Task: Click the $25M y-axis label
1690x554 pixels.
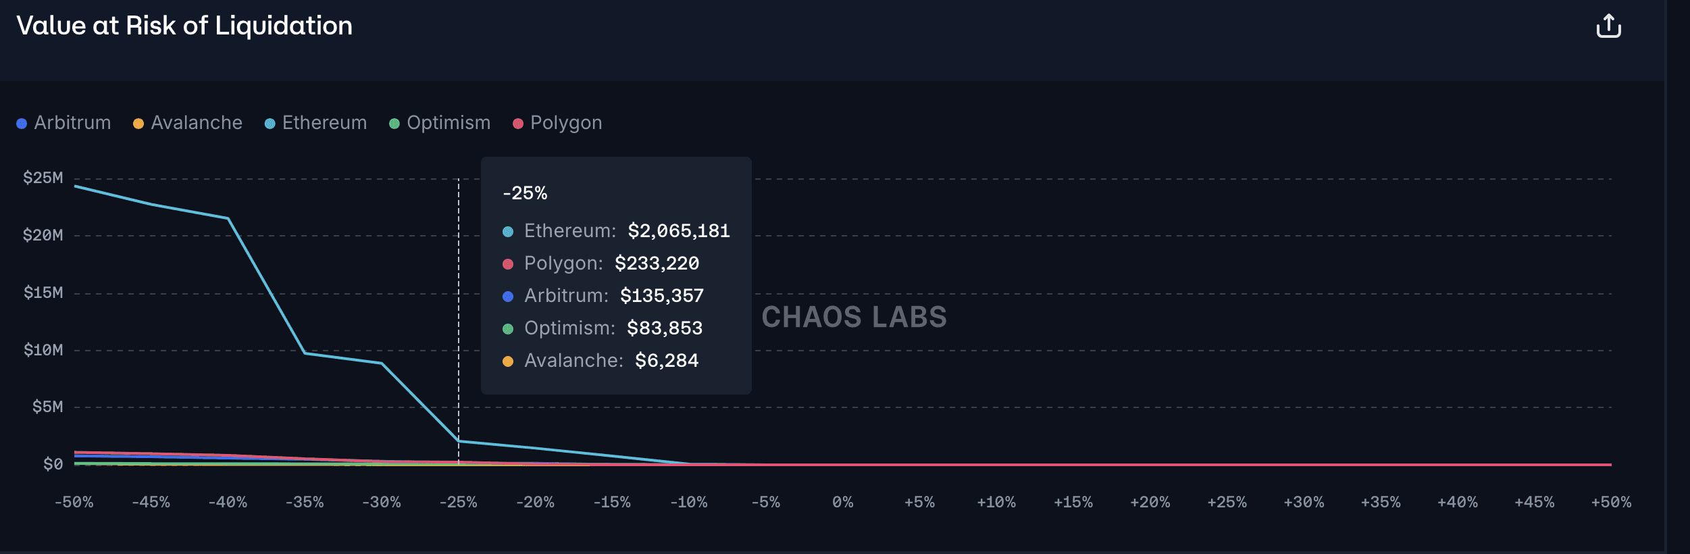Action: pos(43,178)
